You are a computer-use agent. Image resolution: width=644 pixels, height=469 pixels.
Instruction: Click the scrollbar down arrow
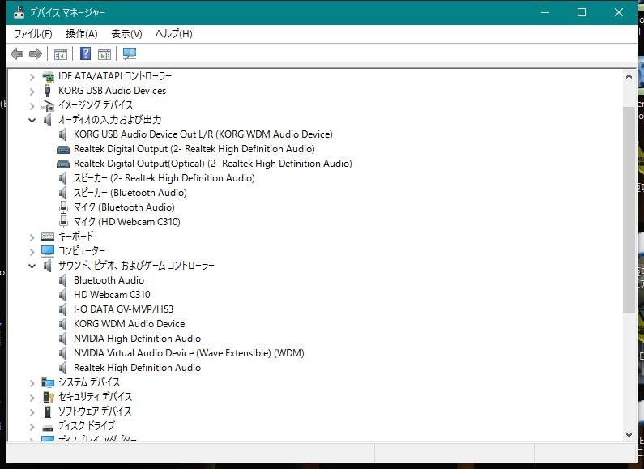629,434
